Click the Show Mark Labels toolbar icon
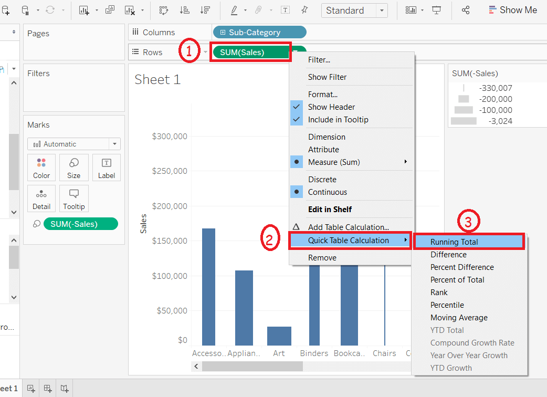This screenshot has width=547, height=397. [x=286, y=10]
